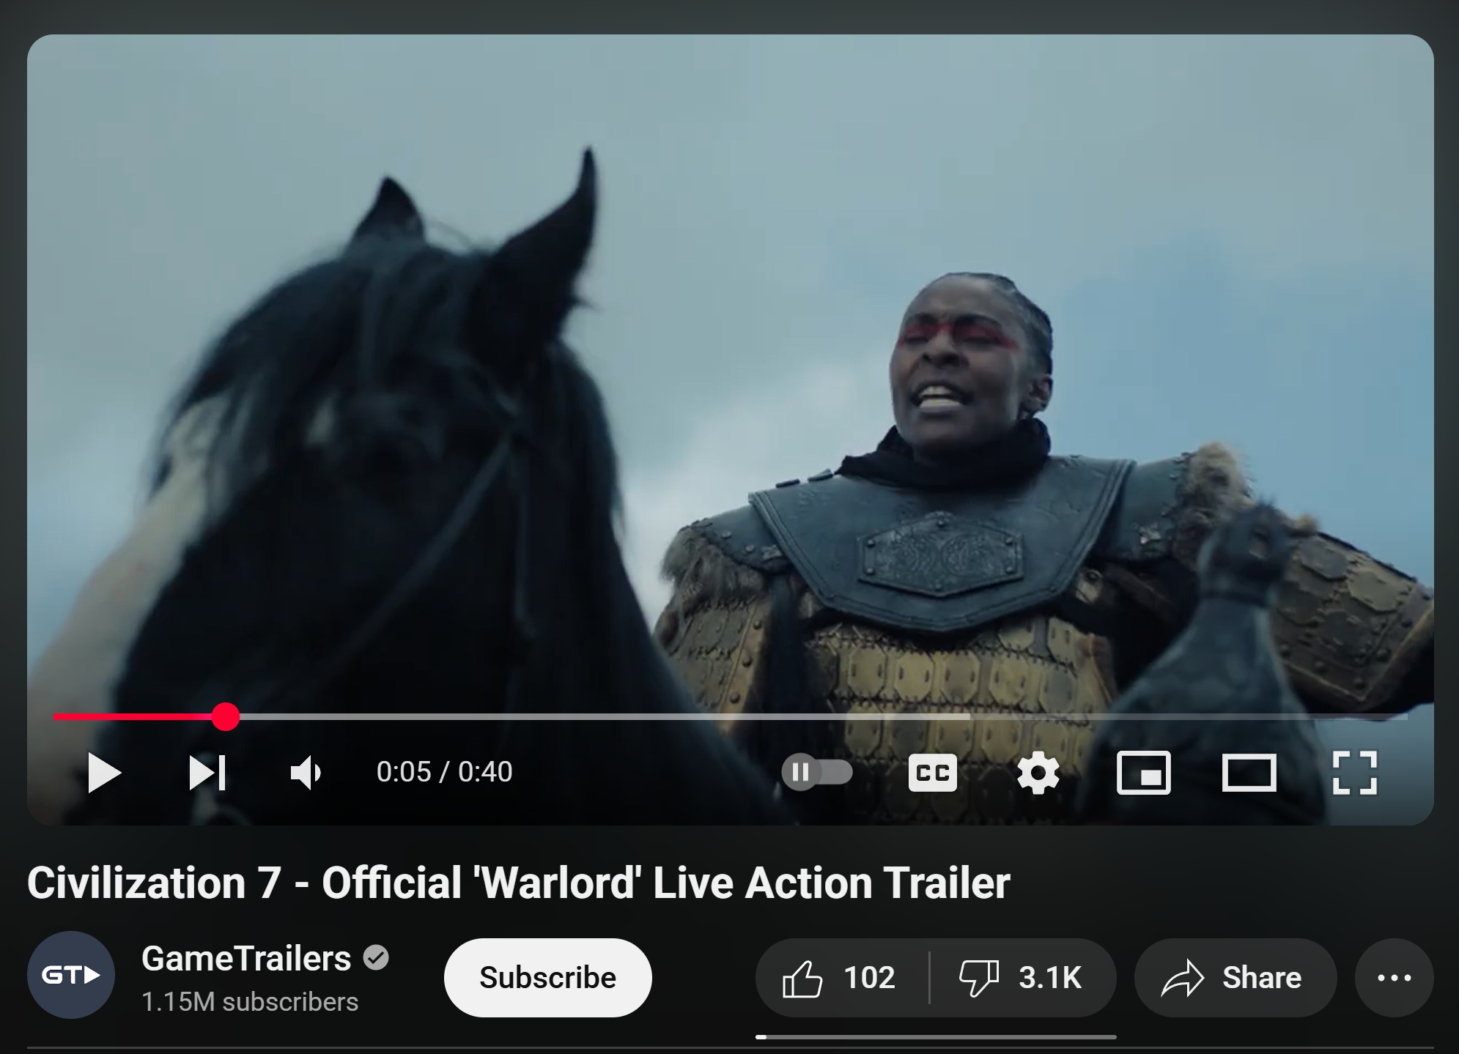
Task: Click the 0:05 / 0:40 time display
Action: (x=444, y=771)
